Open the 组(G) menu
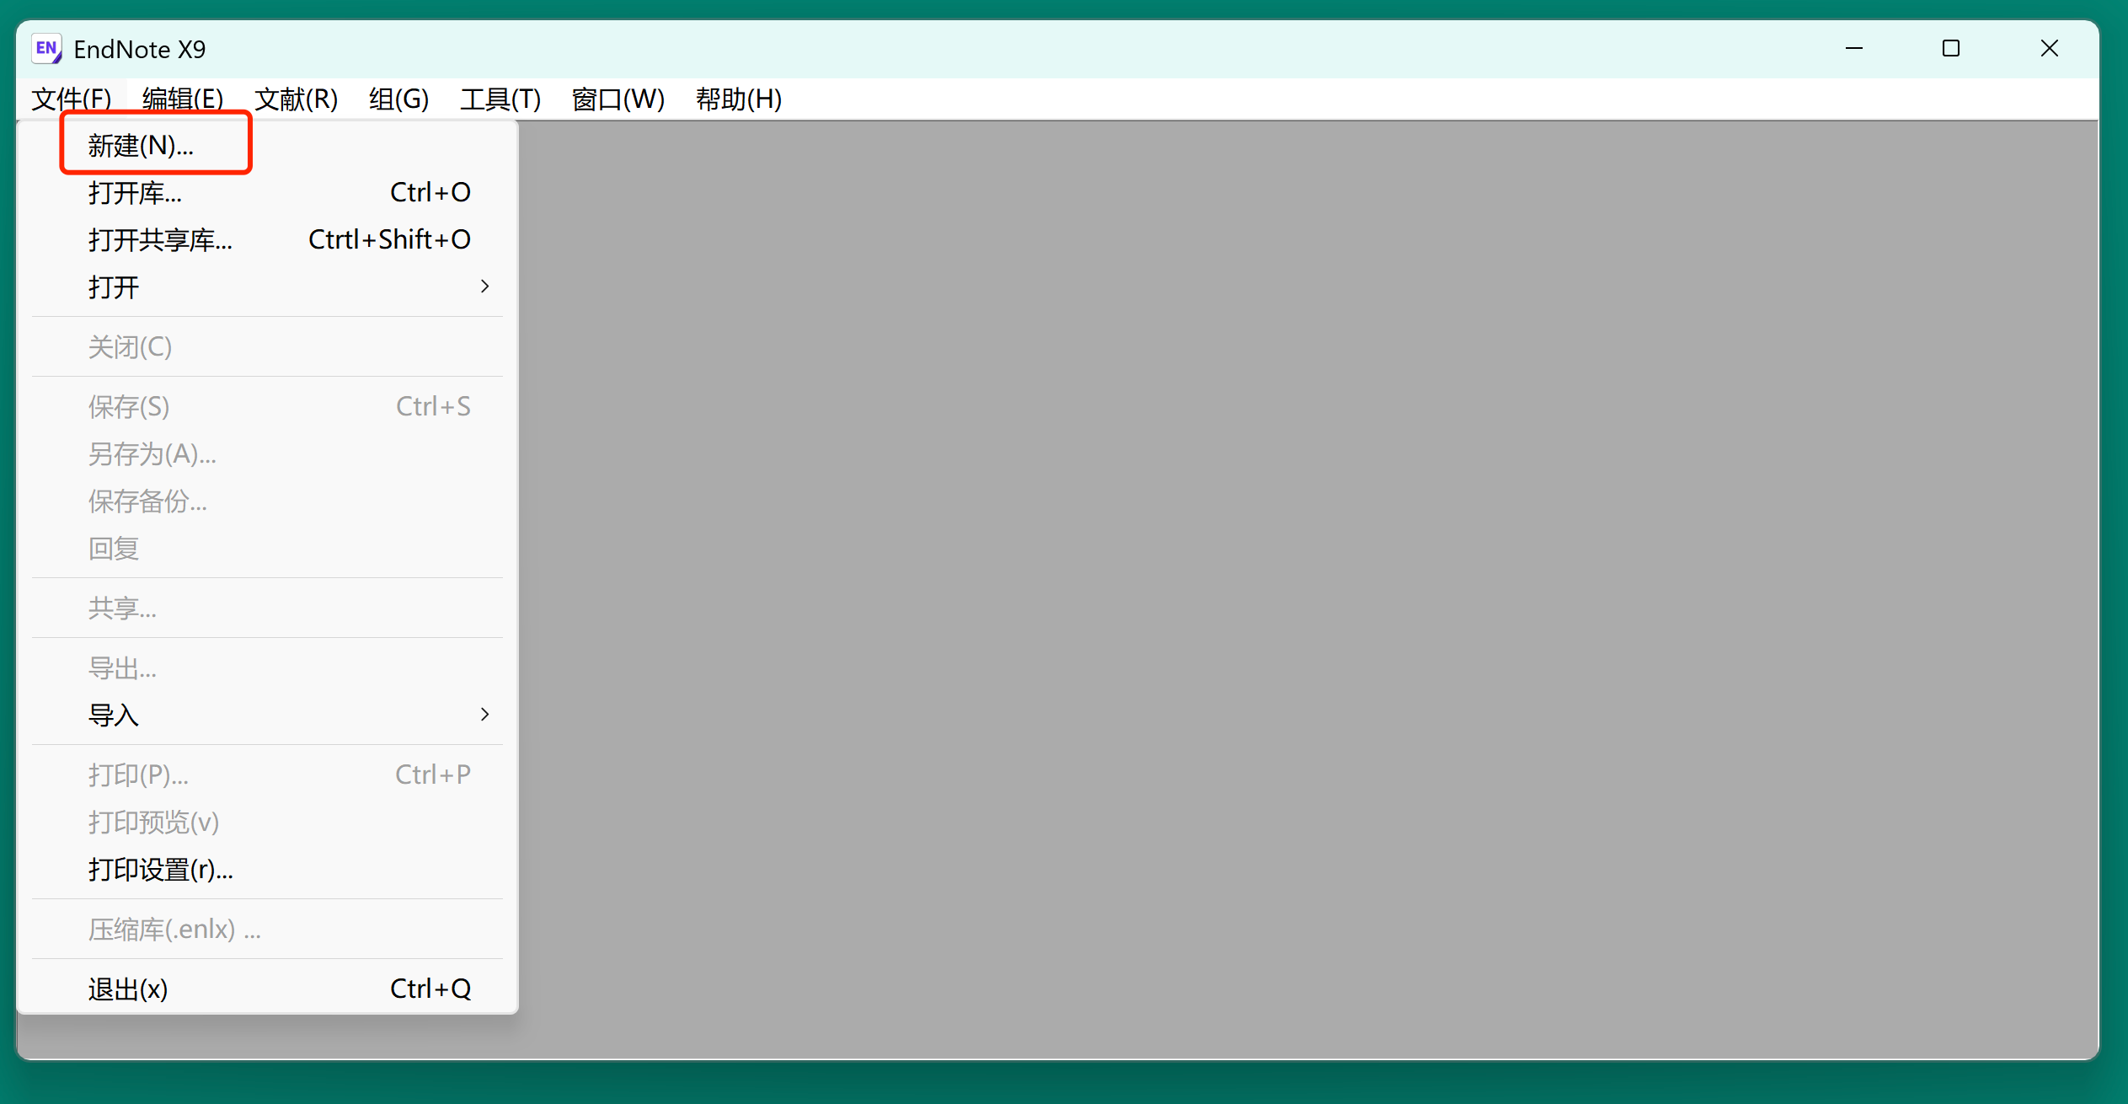This screenshot has height=1104, width=2128. coord(398,99)
